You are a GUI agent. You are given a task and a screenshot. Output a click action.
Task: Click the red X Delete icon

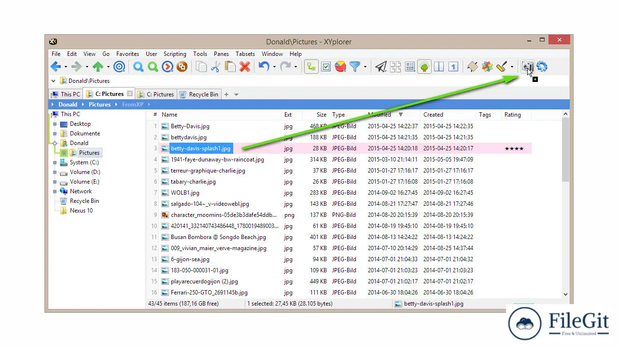(245, 67)
